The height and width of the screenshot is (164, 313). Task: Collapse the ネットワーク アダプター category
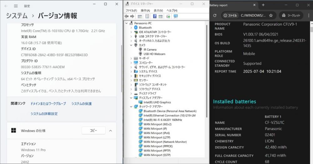(131, 106)
